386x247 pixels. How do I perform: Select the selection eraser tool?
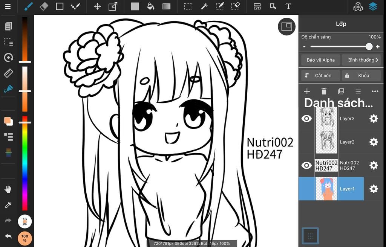[x=235, y=6]
